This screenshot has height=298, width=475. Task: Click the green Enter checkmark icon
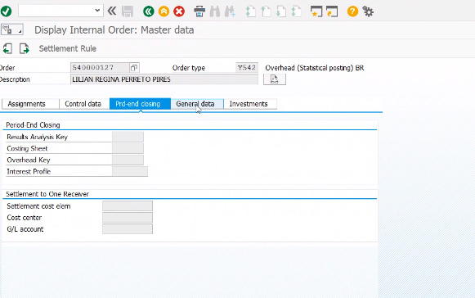[6, 11]
